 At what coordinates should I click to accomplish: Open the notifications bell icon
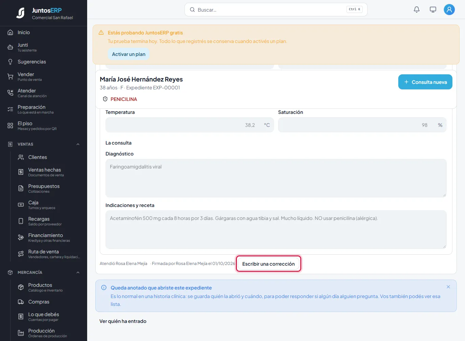(417, 10)
